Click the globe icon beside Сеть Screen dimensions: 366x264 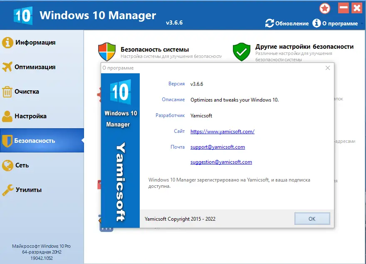pyautogui.click(x=7, y=165)
